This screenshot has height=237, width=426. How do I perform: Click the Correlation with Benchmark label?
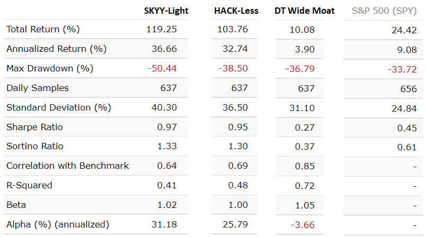coord(68,166)
